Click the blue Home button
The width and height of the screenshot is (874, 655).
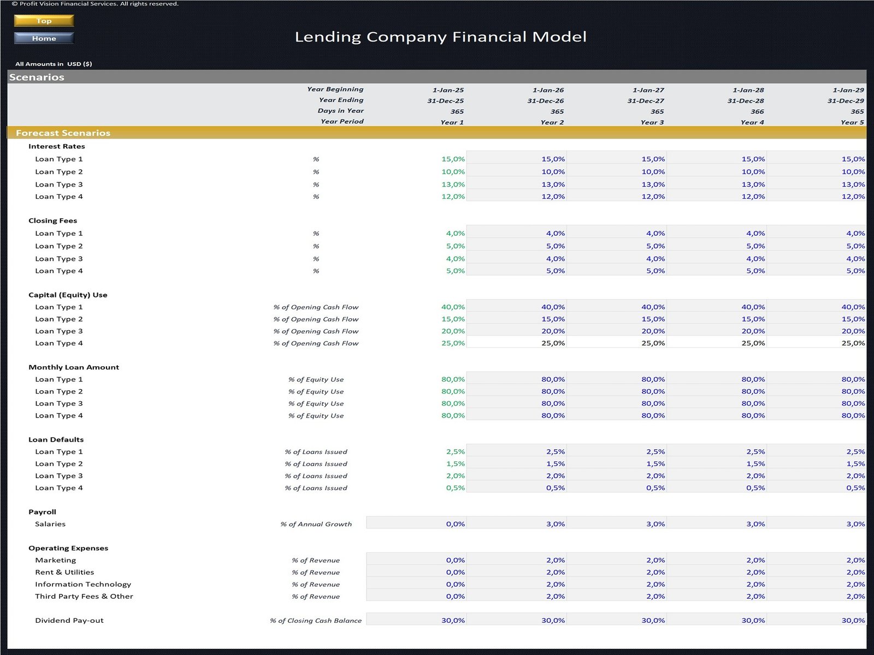coord(44,38)
